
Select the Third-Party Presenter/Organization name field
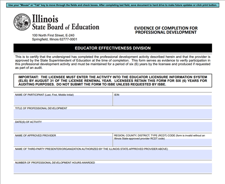[x=113, y=155]
